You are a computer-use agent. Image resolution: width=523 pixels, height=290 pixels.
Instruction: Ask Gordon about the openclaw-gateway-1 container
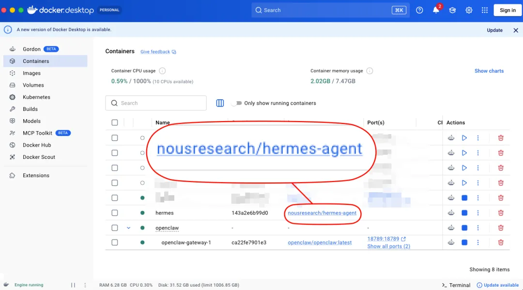[451, 243]
